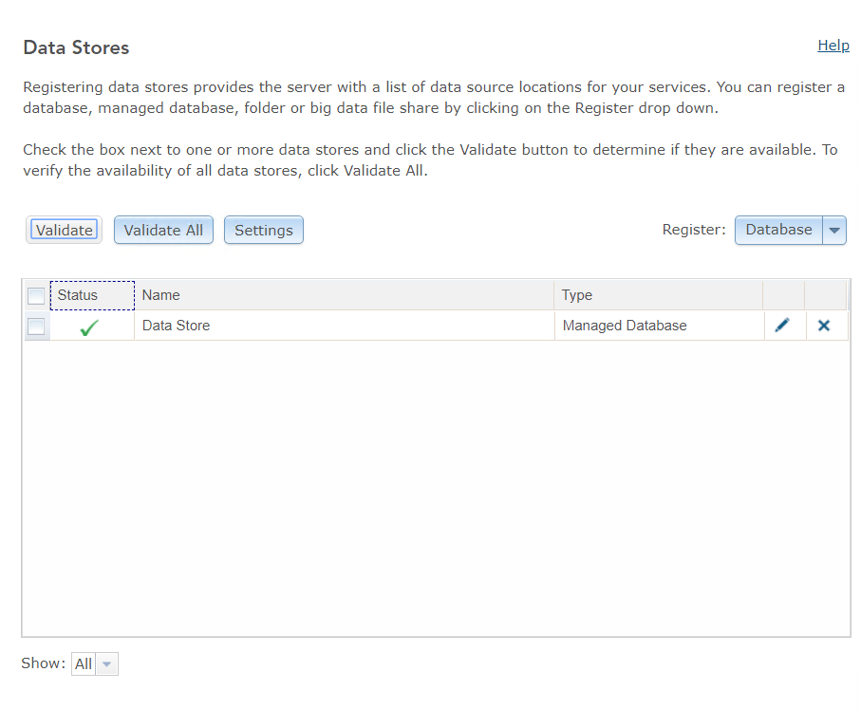Image resolution: width=861 pixels, height=728 pixels.
Task: Sort by the Name column header
Action: (x=161, y=295)
